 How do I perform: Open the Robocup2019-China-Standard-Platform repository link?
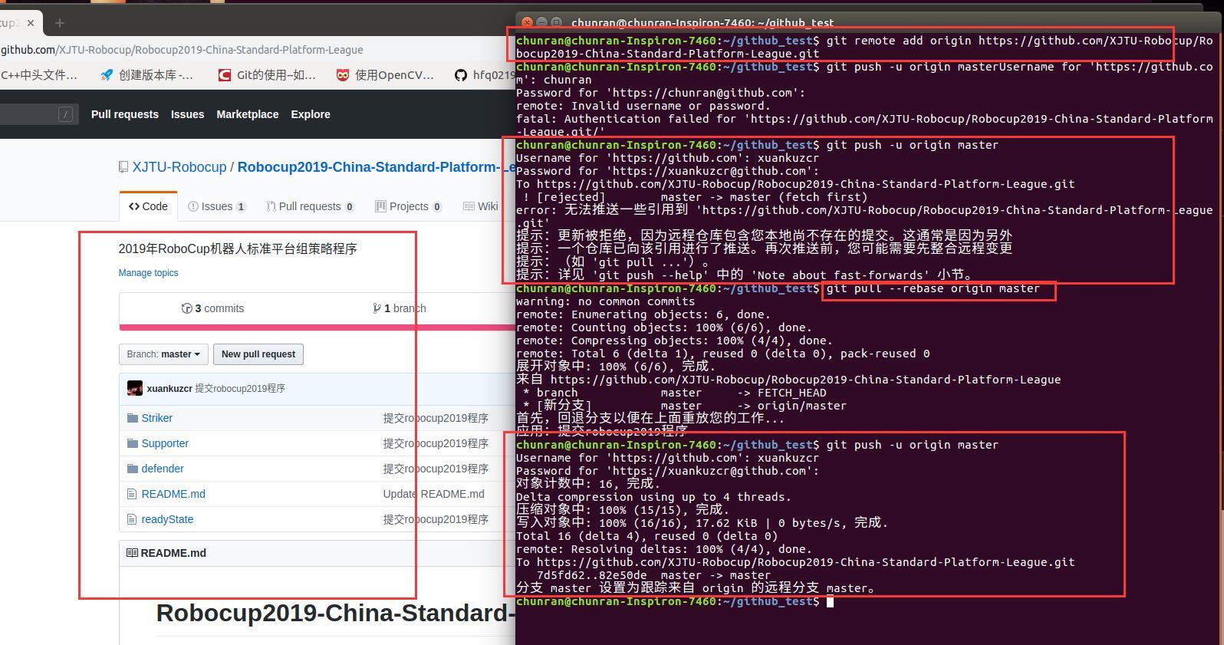pos(377,167)
